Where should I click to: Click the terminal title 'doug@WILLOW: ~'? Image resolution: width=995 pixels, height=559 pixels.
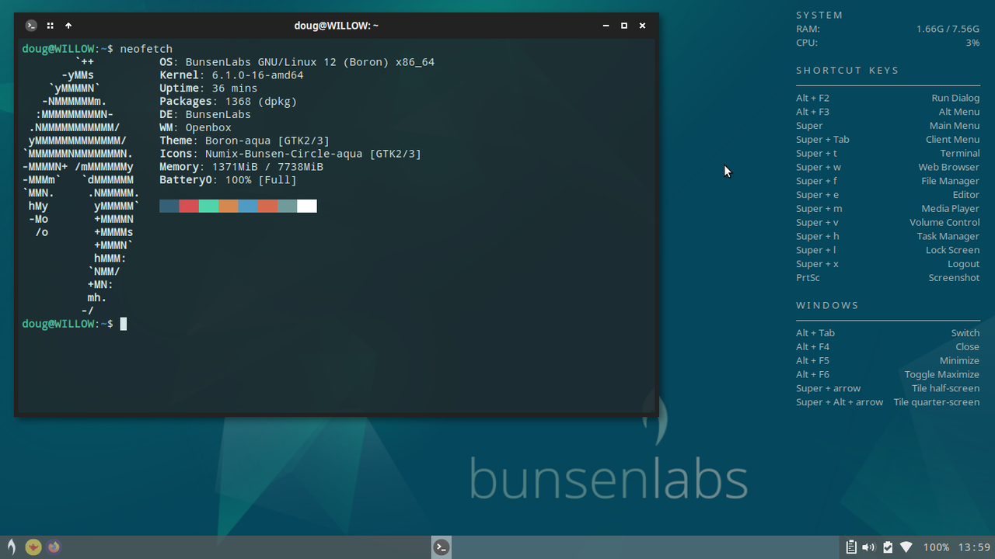(x=337, y=26)
